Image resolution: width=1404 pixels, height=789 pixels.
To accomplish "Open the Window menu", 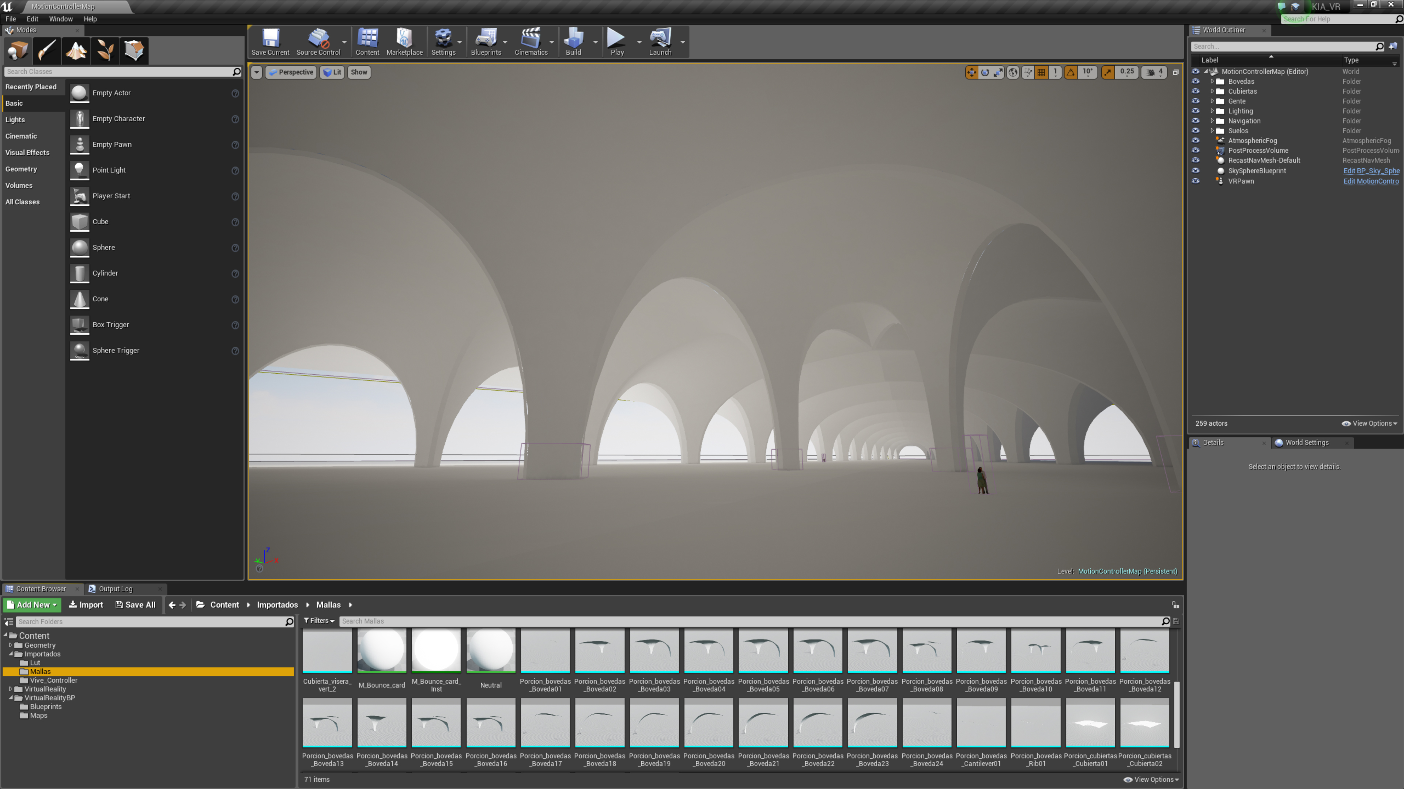I will (60, 19).
